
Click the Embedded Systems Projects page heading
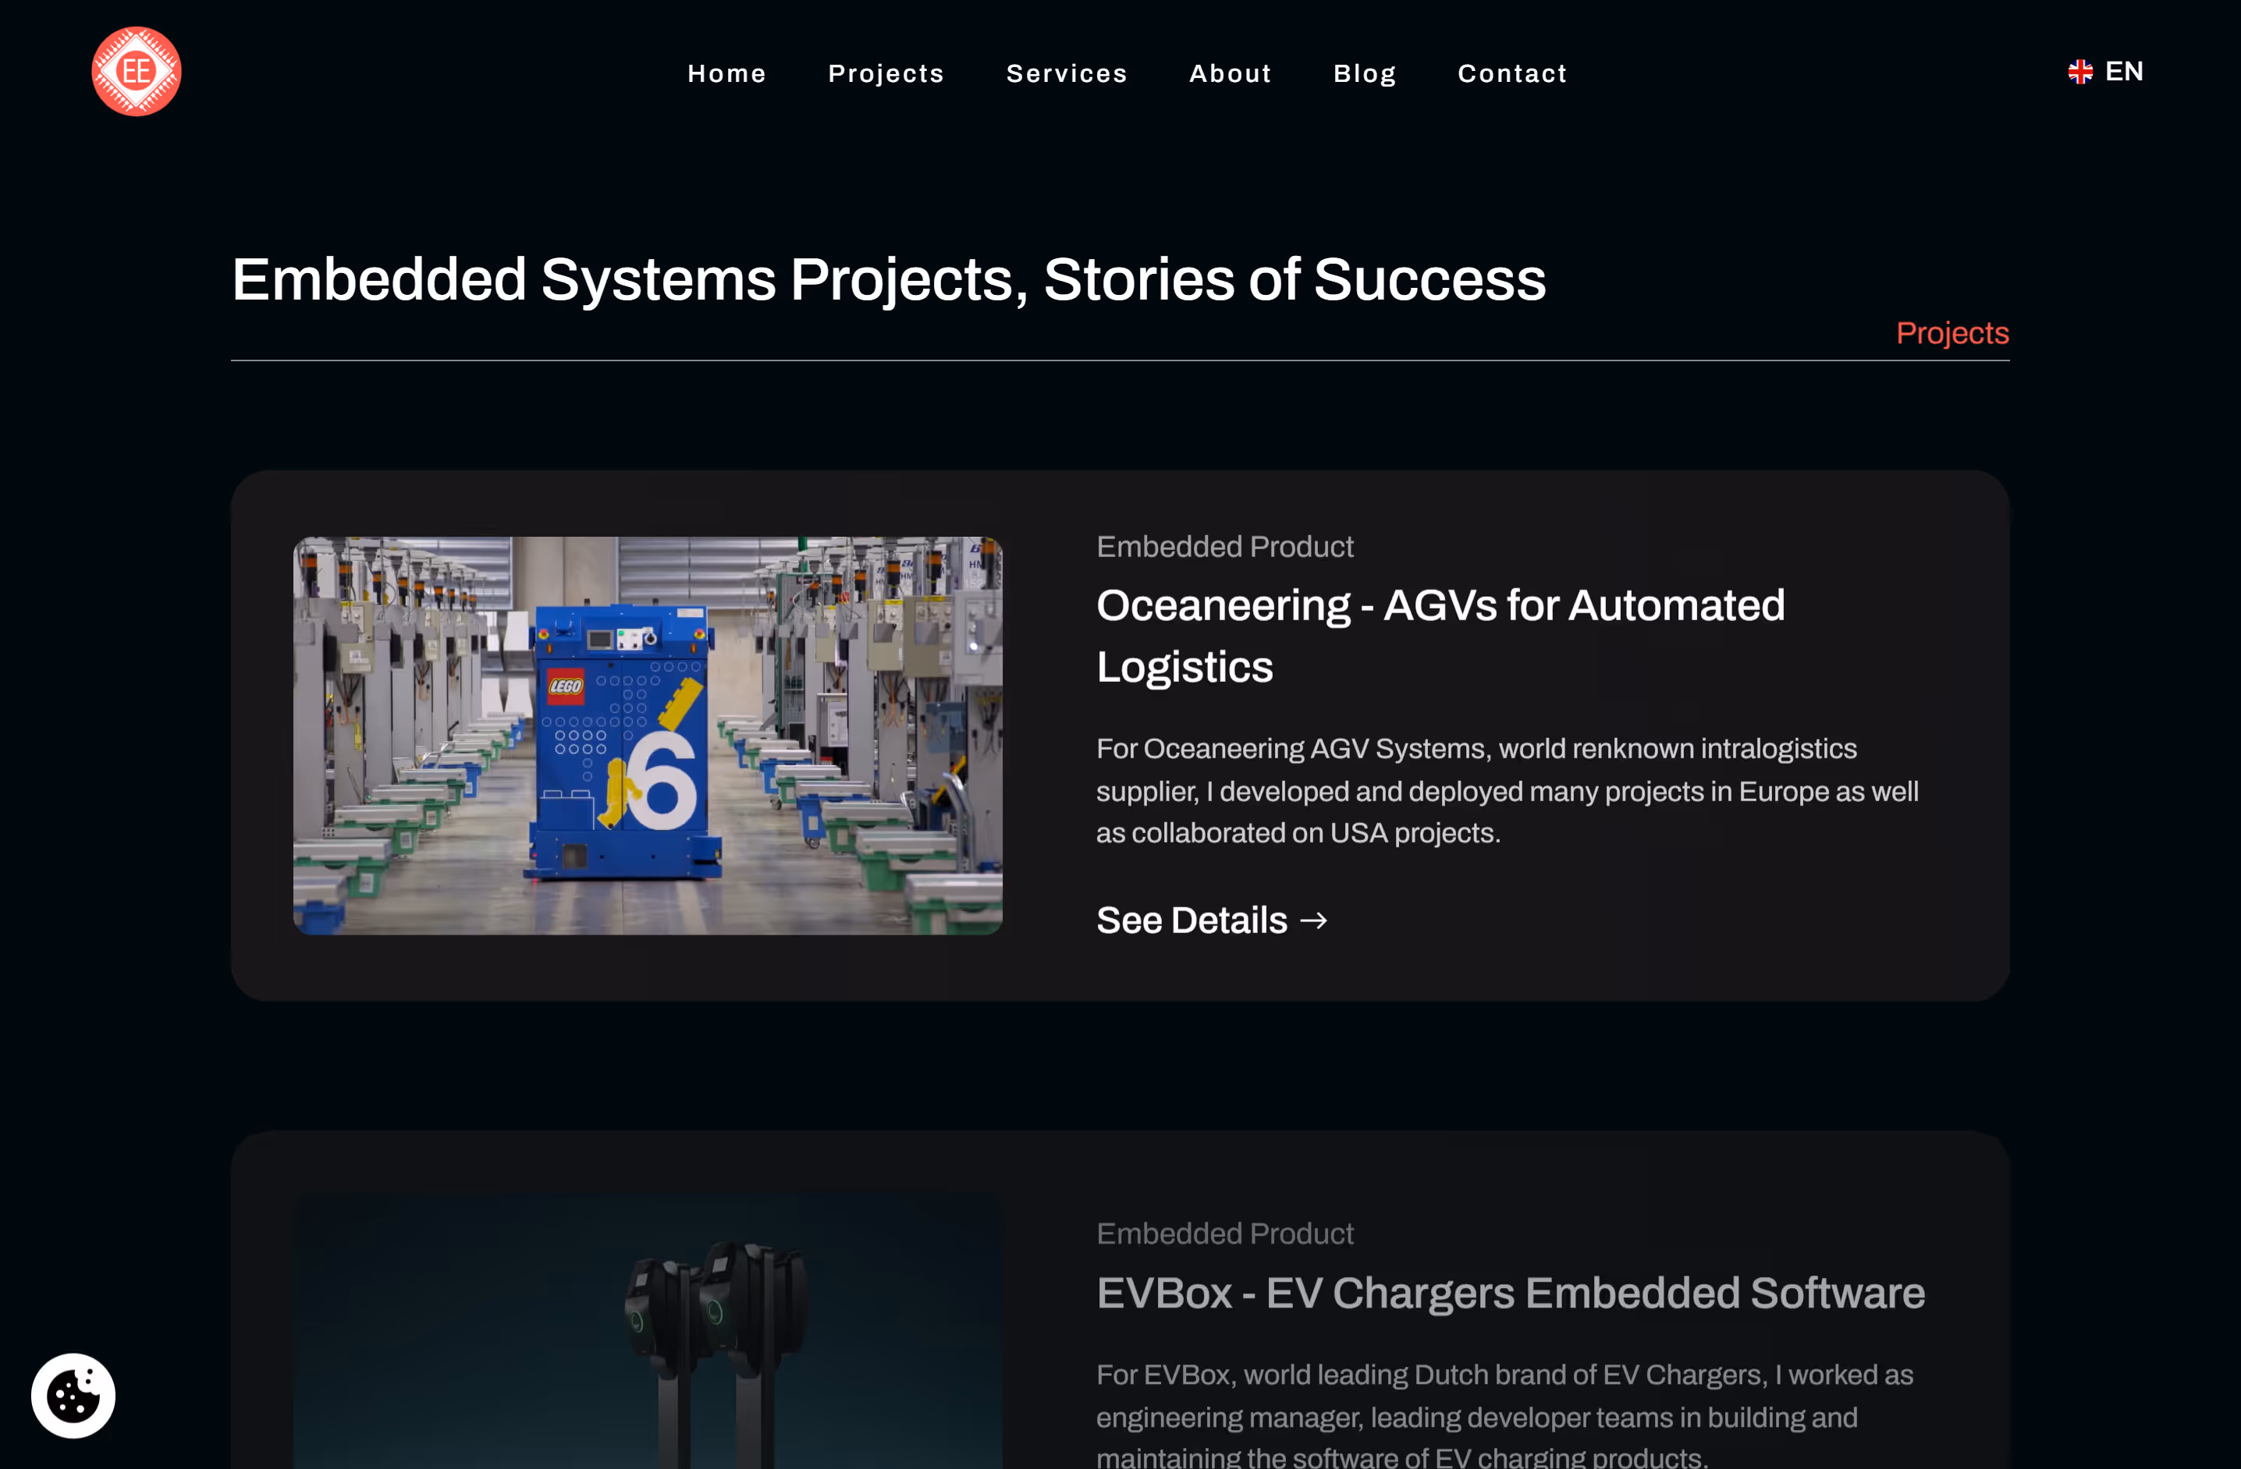[888, 279]
